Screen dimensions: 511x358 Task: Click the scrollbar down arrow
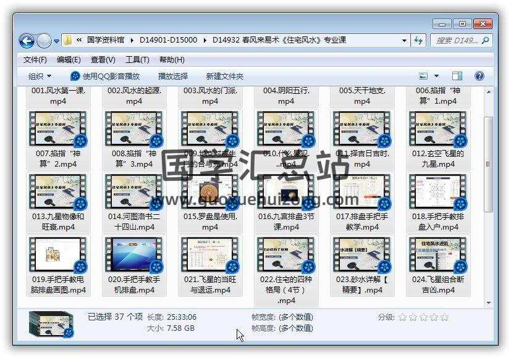489,302
